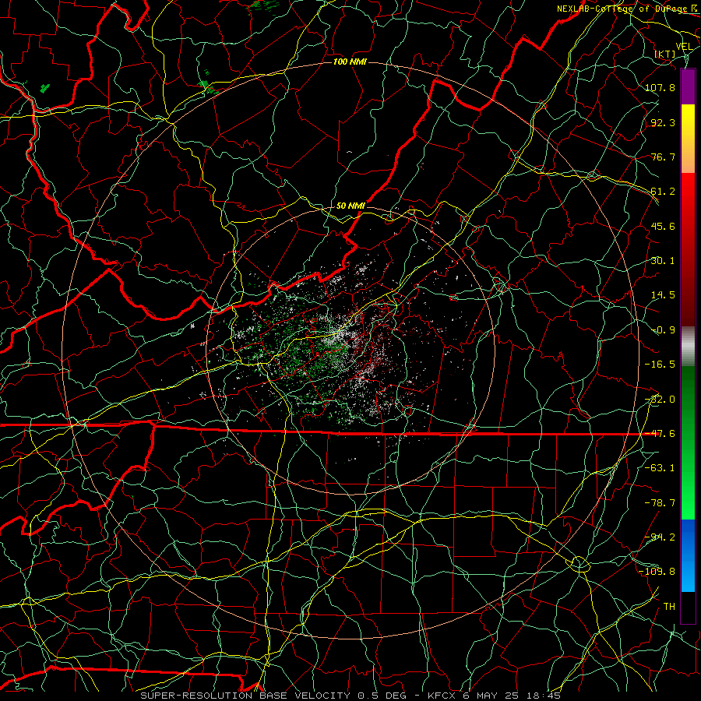This screenshot has width=701, height=701.
Task: Click the VEL legend title
Action: (684, 46)
